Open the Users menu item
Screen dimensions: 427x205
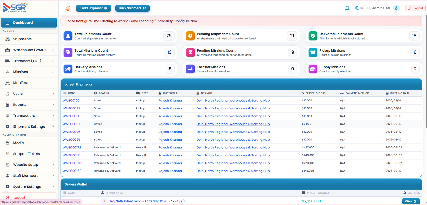tap(29, 94)
